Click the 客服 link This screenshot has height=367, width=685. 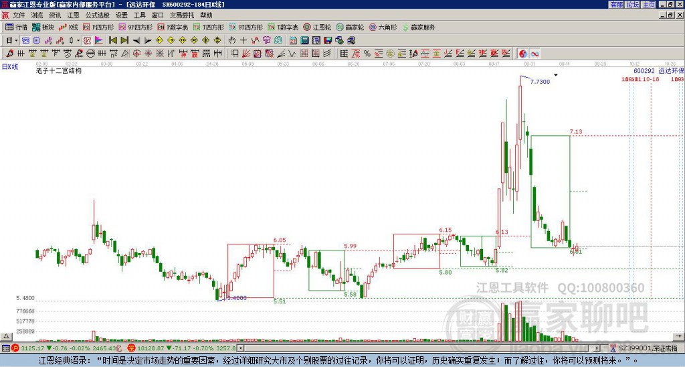pos(616,5)
